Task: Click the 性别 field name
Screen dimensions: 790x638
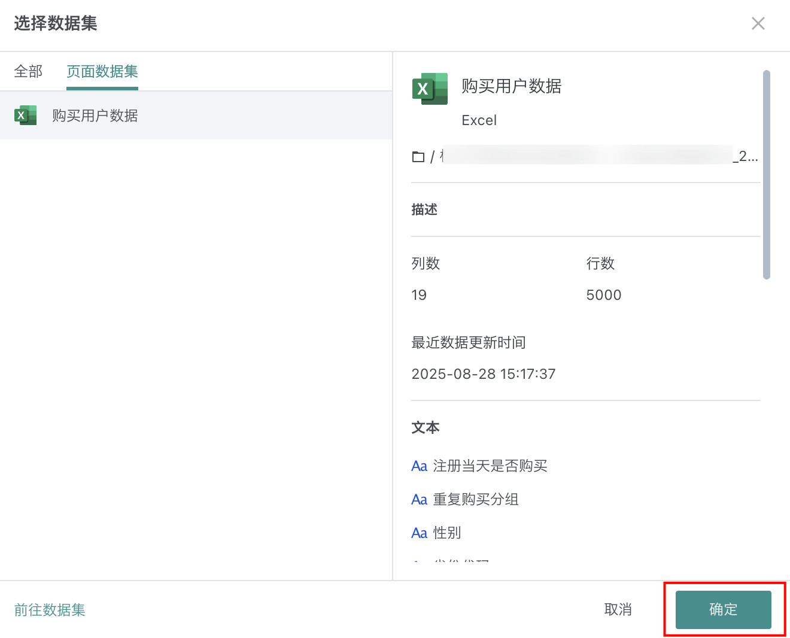Action: [447, 533]
